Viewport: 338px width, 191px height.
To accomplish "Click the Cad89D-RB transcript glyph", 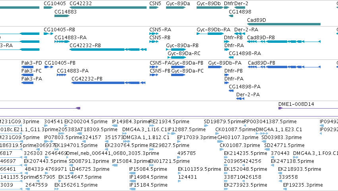I will [x=284, y=42].
